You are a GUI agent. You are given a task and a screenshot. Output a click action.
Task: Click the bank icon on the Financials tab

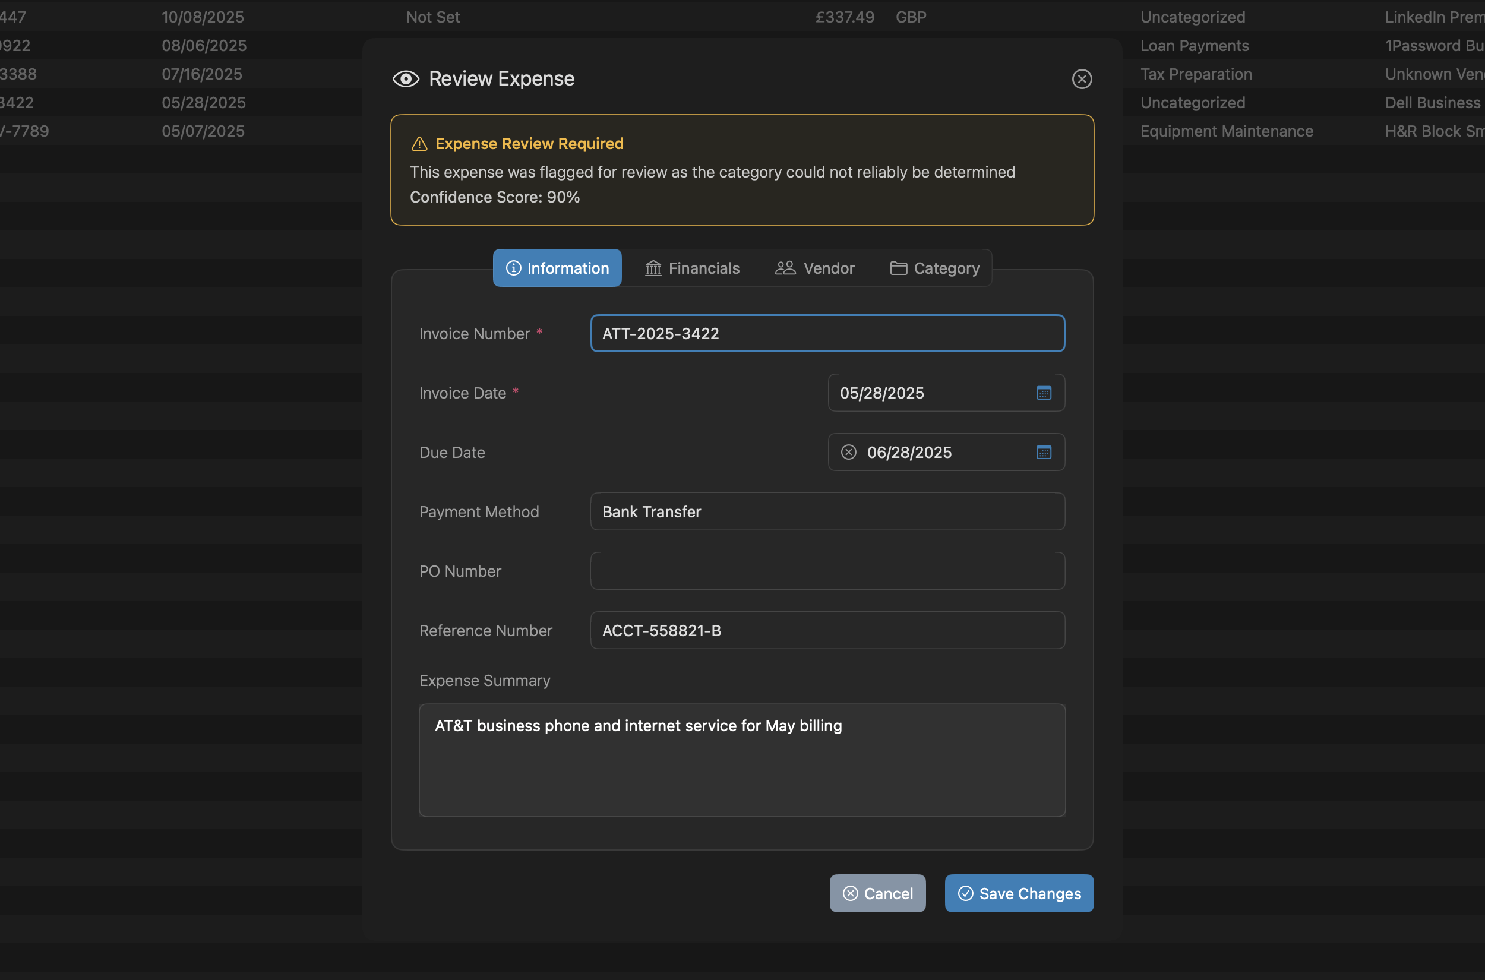(x=652, y=268)
